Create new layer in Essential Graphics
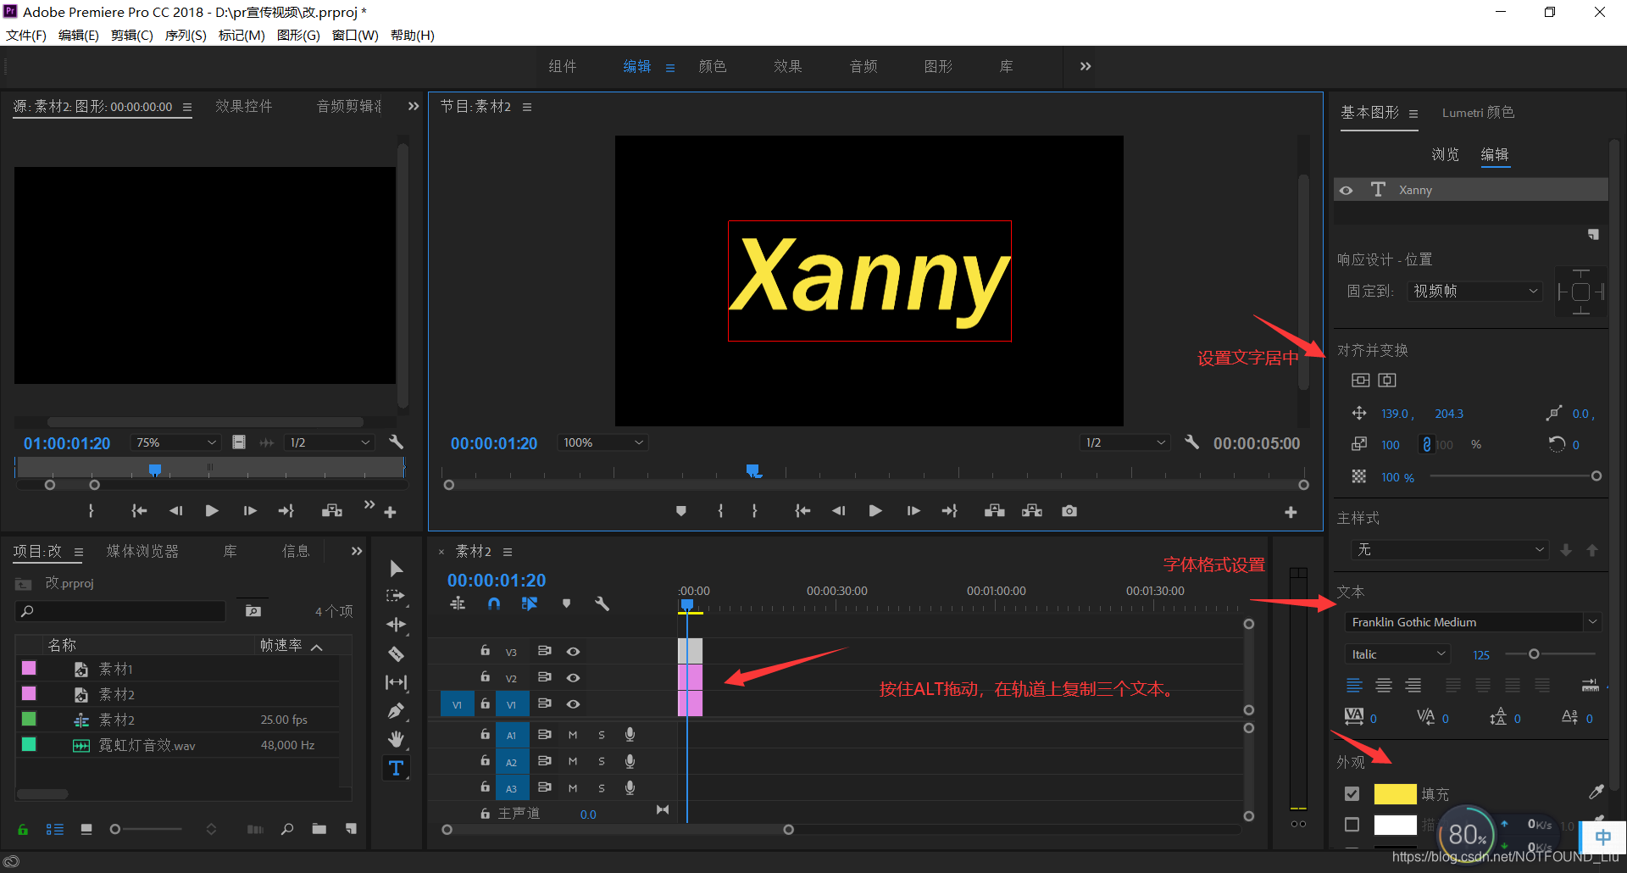 pos(1593,234)
